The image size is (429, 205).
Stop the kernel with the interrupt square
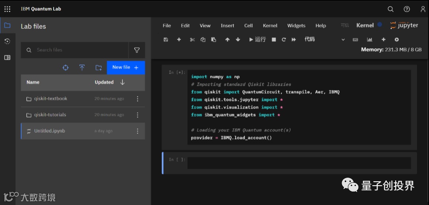pyautogui.click(x=274, y=40)
